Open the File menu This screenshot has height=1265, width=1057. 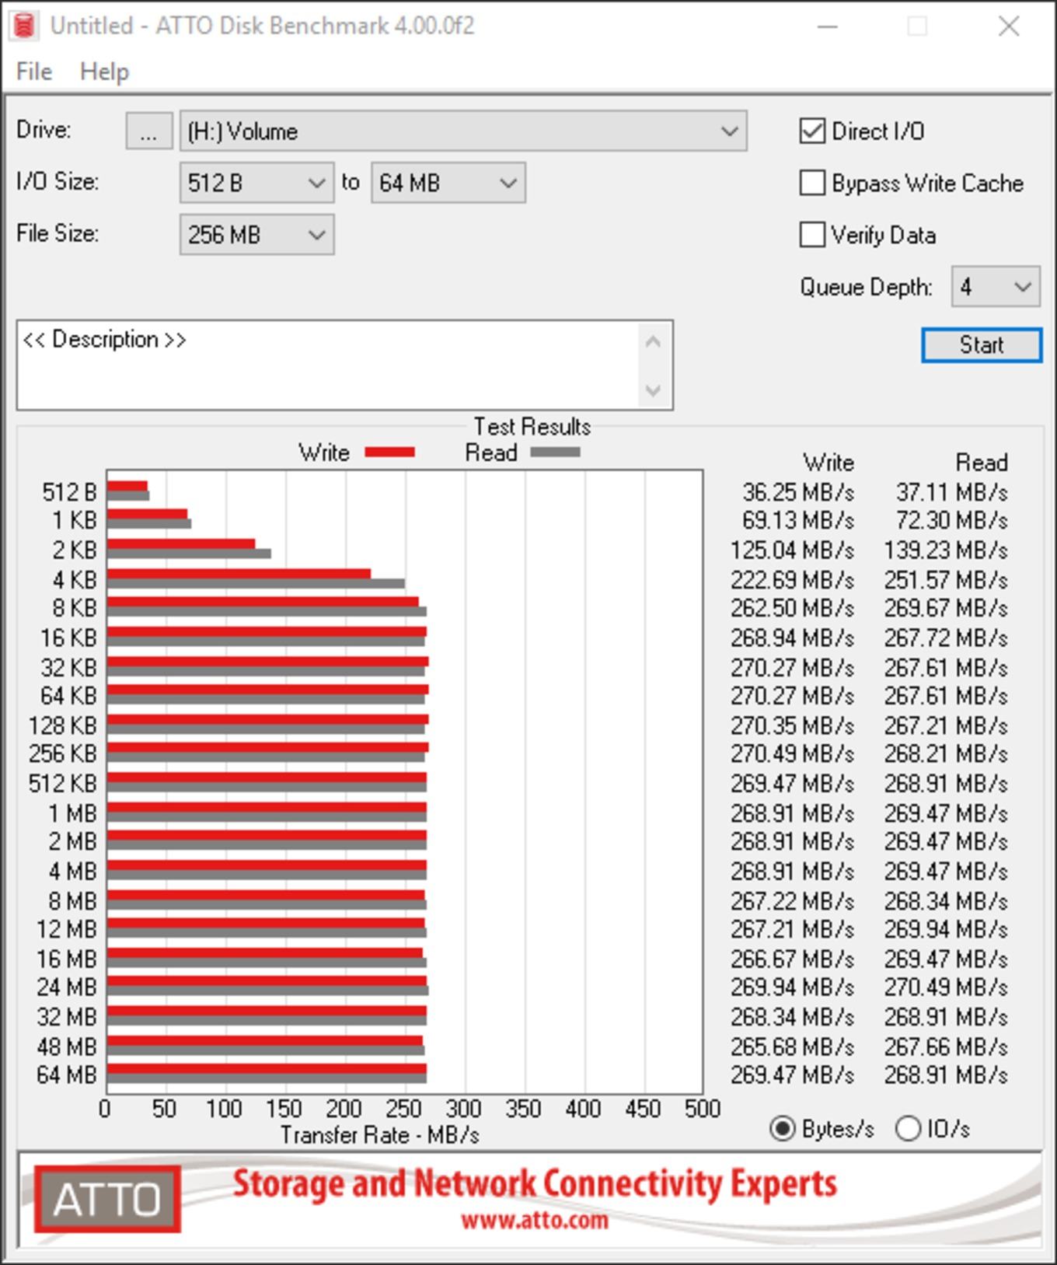tap(34, 72)
